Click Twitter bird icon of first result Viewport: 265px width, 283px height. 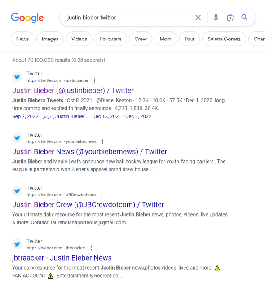(x=17, y=77)
